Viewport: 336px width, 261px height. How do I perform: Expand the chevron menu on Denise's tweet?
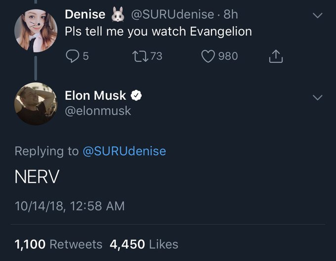click(317, 15)
